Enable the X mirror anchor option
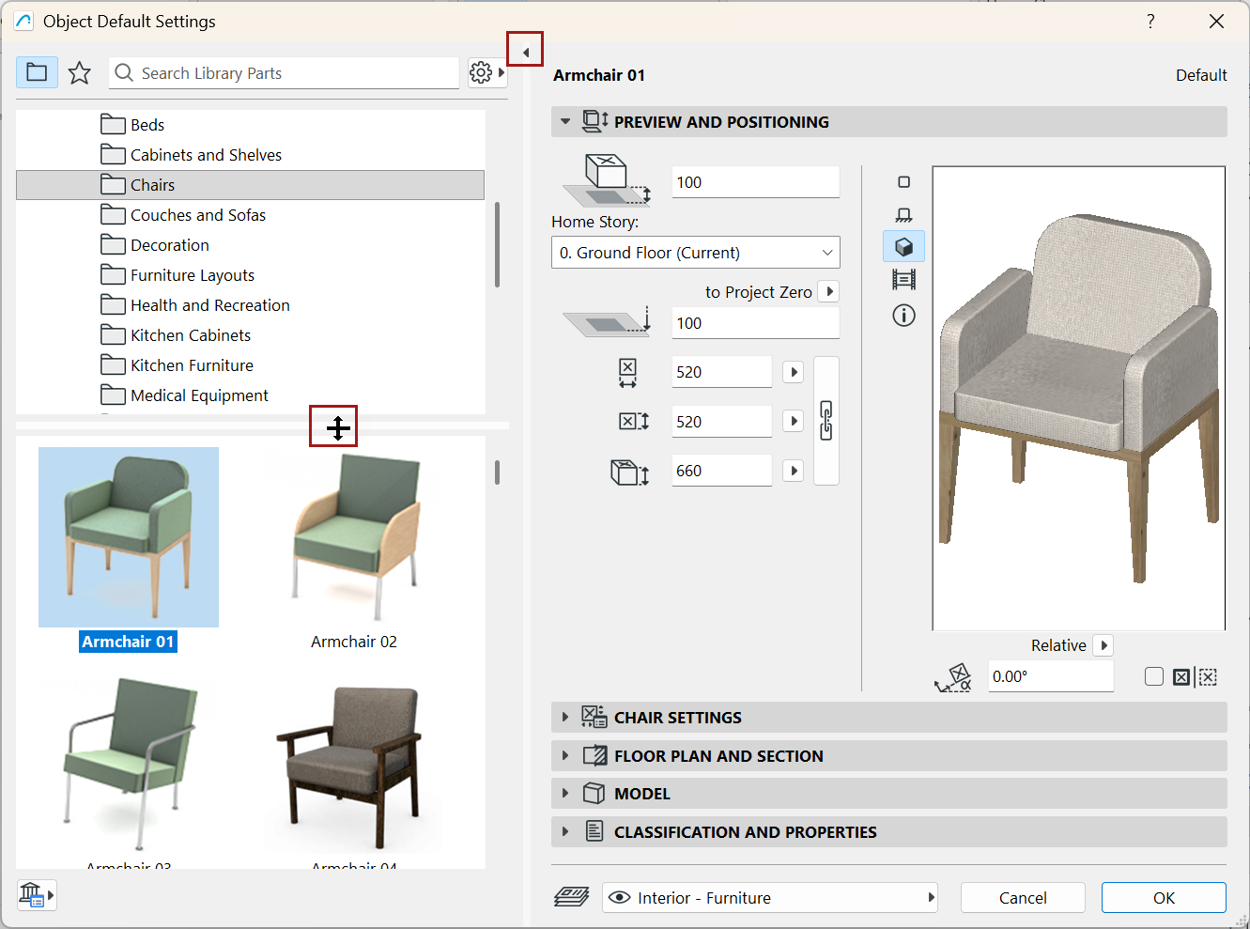This screenshot has width=1250, height=929. click(x=1181, y=677)
